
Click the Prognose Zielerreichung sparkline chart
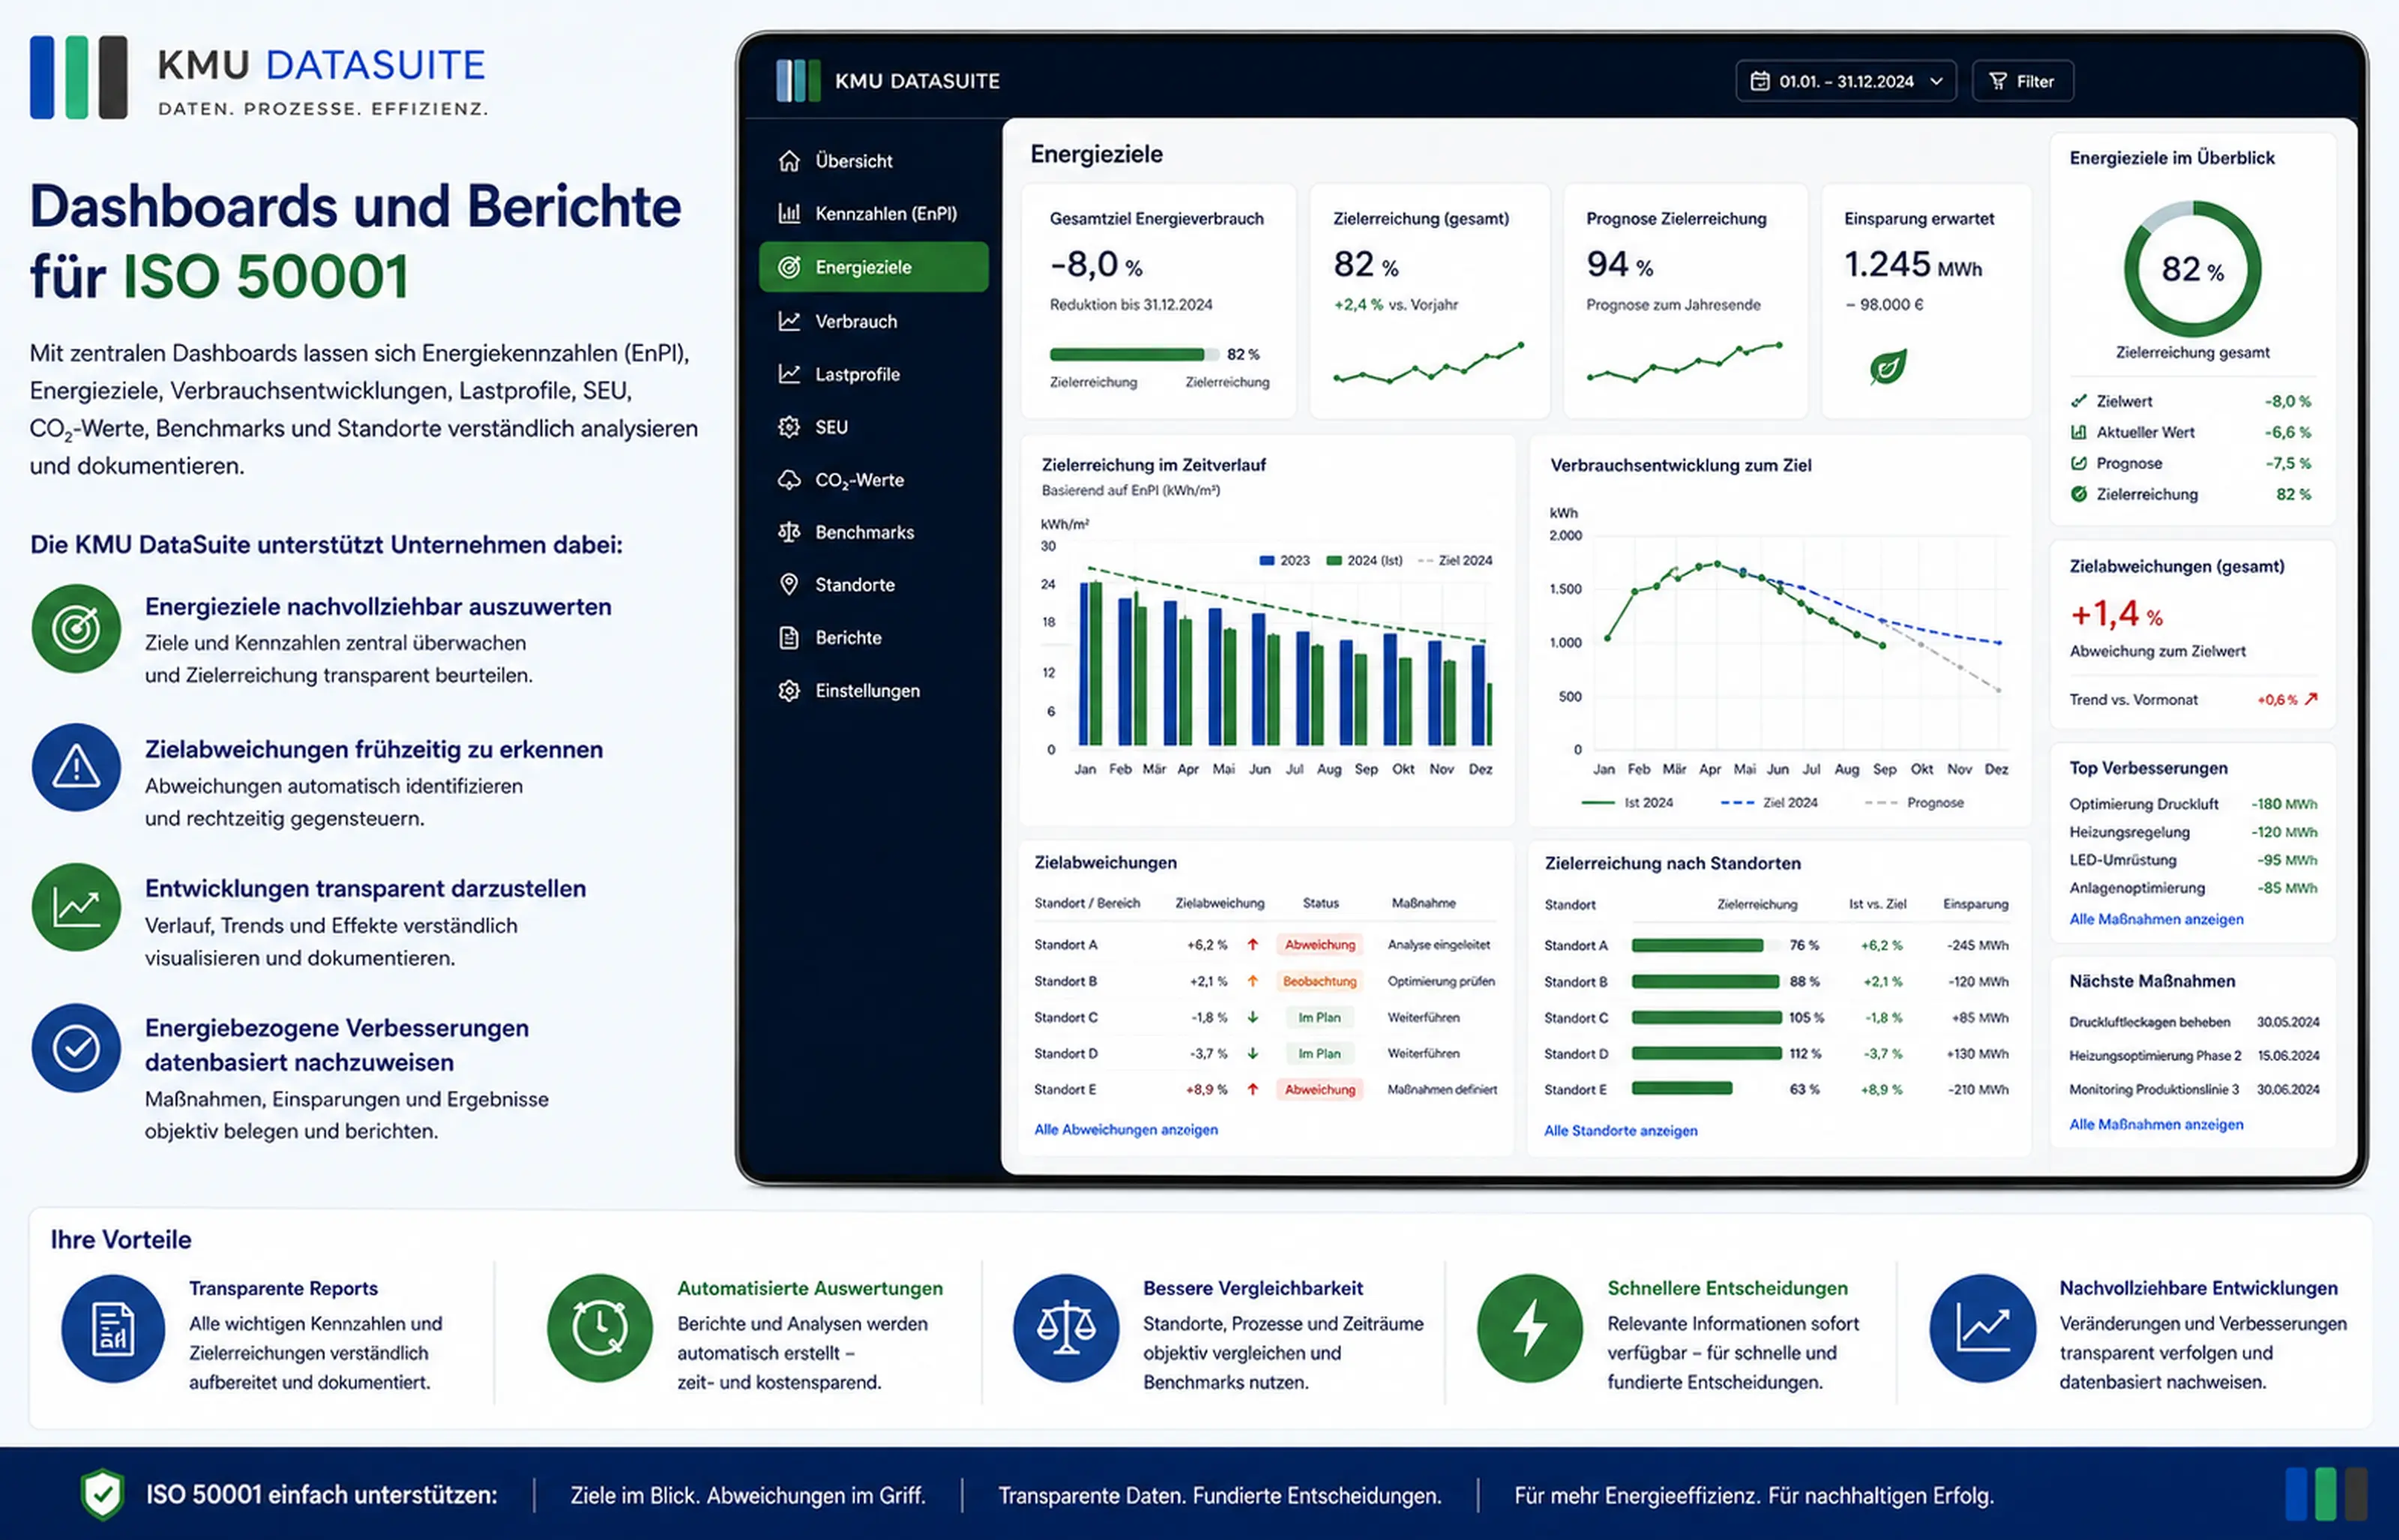click(x=1685, y=362)
